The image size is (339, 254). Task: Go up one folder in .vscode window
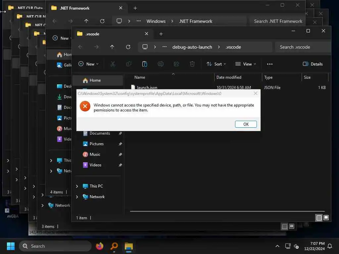point(112,47)
